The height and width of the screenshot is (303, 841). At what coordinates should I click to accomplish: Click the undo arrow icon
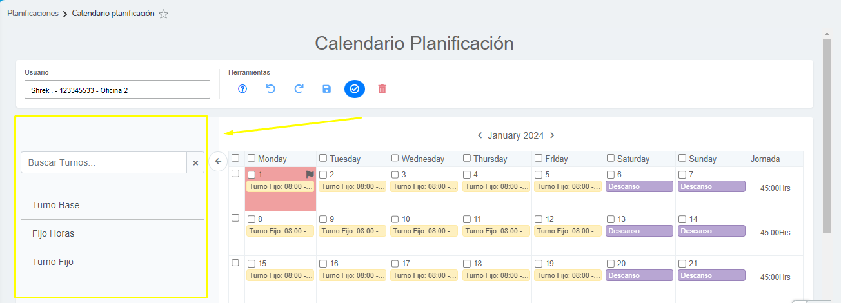pos(271,89)
